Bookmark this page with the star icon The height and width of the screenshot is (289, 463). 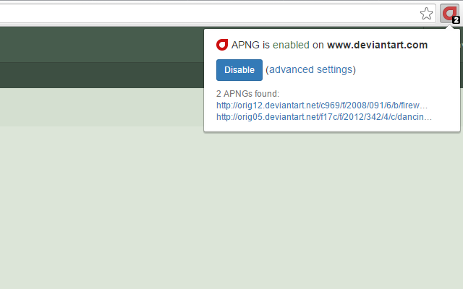(426, 14)
